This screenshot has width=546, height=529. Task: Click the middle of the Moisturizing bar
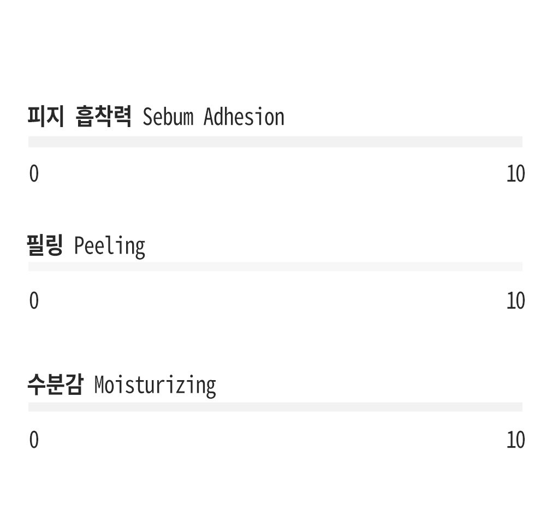click(x=275, y=407)
